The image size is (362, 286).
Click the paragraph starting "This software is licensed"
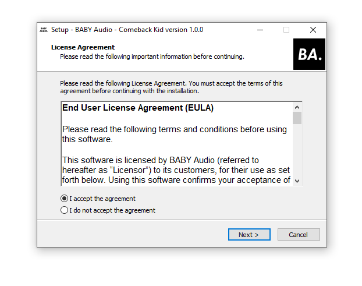[176, 170]
